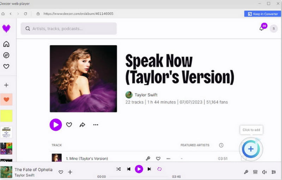Open the yellow playlist thumbnail in sidebar
282x180 pixels.
click(x=6, y=116)
